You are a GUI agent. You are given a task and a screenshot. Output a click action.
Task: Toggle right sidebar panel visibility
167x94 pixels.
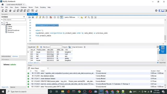point(165,10)
